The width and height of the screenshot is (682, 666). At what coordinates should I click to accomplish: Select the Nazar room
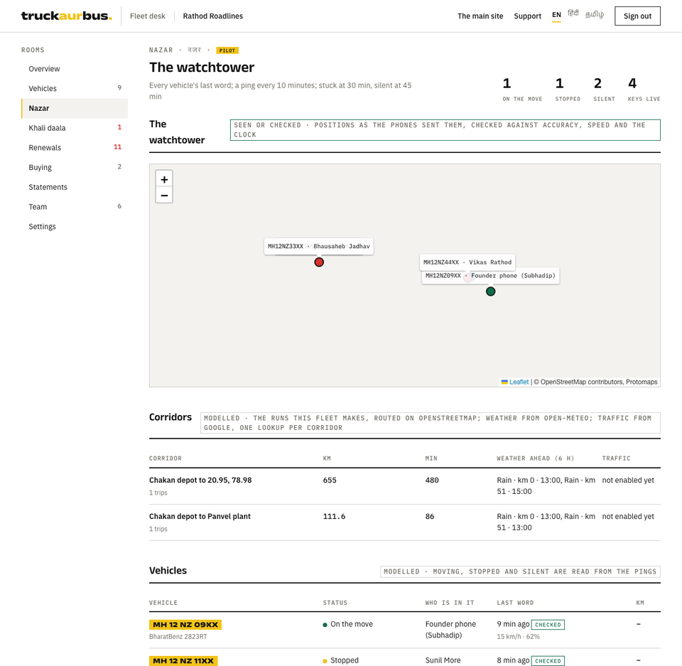click(75, 108)
